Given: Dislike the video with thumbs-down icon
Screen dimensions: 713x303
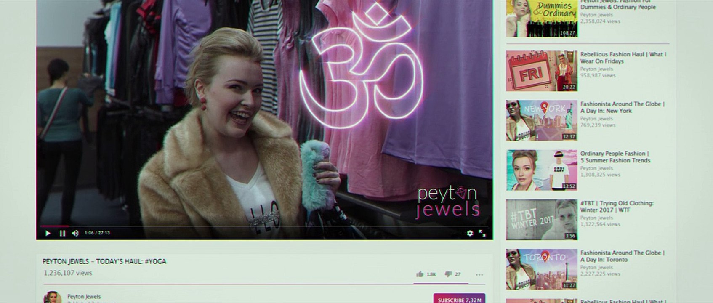Looking at the screenshot, I should pos(448,274).
